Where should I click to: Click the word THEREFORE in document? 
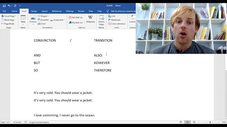[x=103, y=71]
